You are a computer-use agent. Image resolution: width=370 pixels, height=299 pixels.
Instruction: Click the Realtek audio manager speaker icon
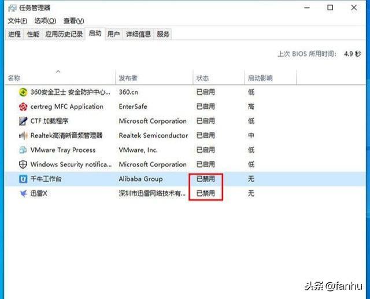click(23, 135)
